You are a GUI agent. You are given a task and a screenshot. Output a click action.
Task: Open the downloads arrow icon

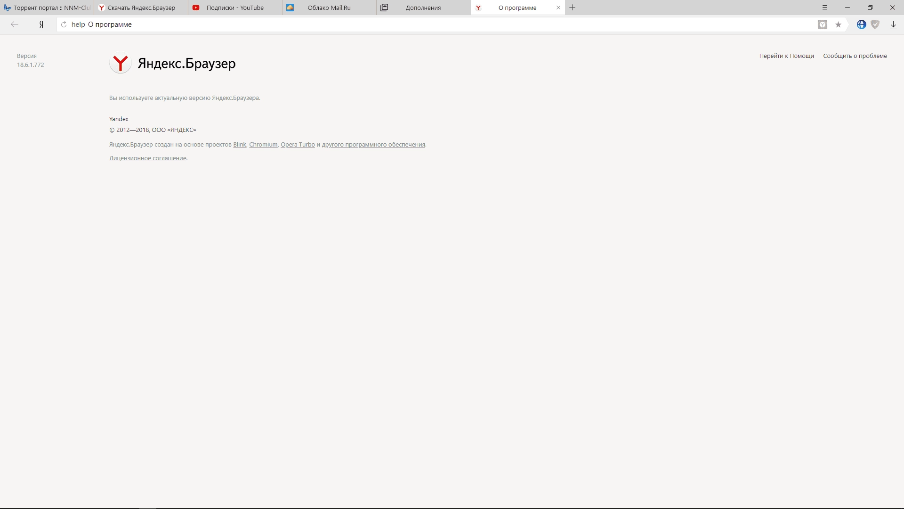[893, 25]
